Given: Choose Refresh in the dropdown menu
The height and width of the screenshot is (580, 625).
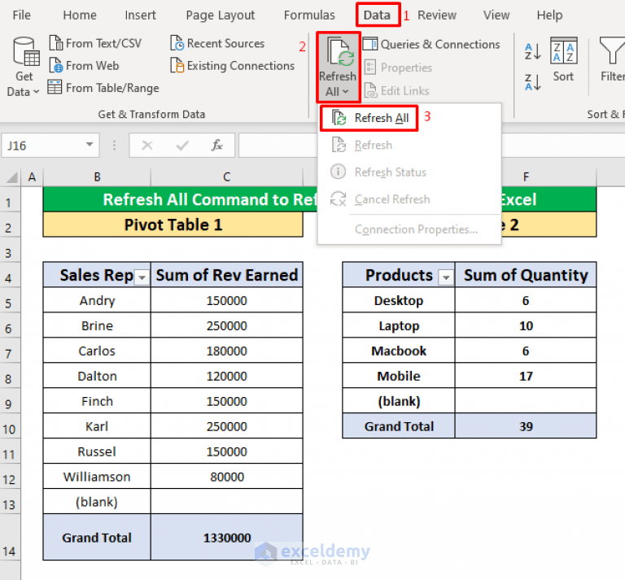Looking at the screenshot, I should (409, 145).
